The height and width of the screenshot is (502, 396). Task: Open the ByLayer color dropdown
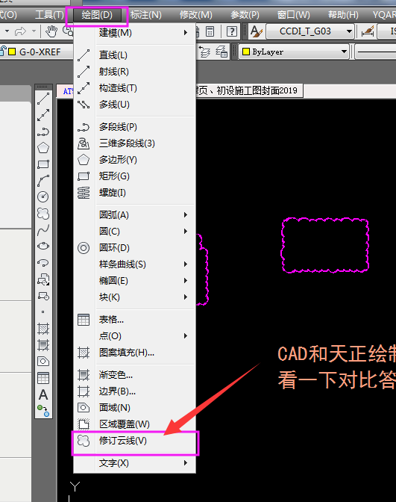coord(295,52)
